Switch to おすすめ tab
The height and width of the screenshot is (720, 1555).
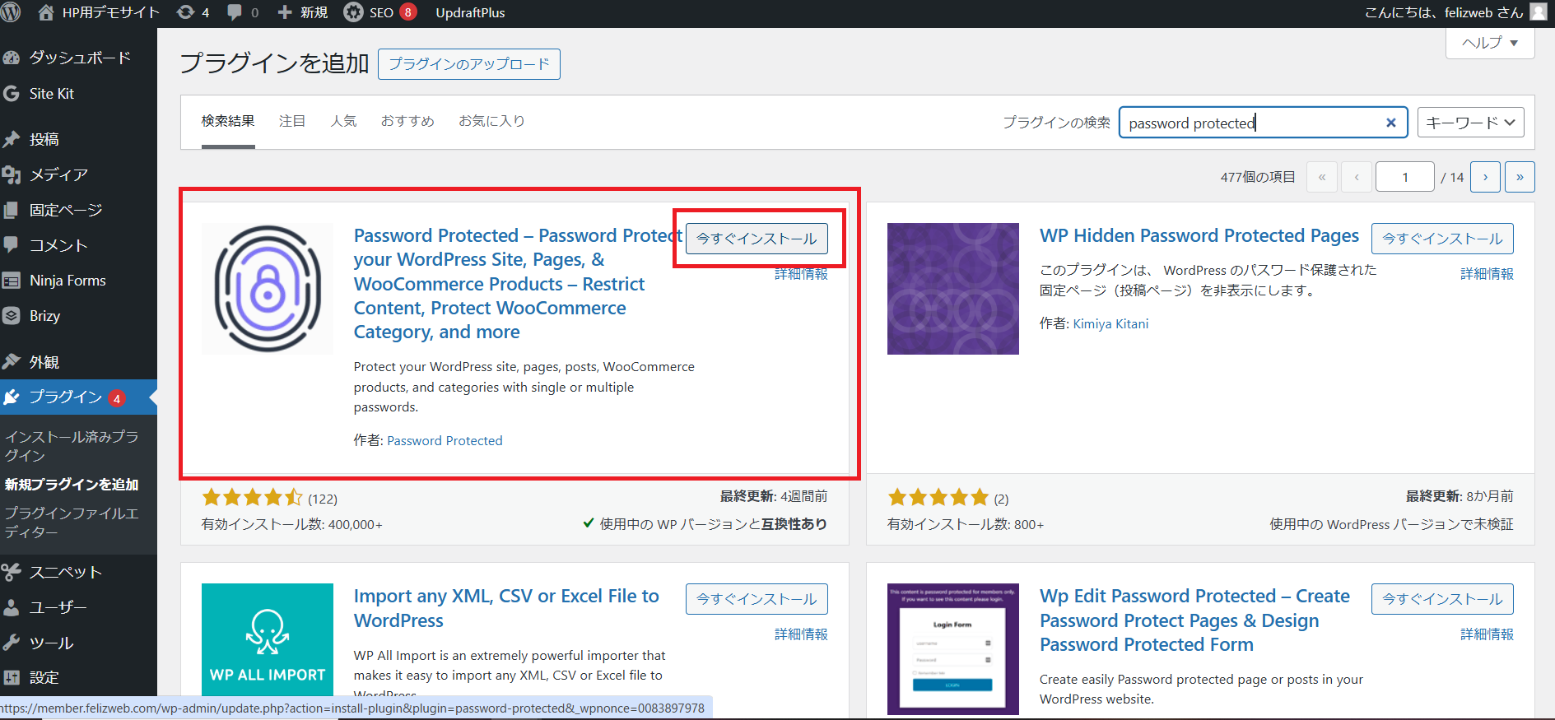407,122
